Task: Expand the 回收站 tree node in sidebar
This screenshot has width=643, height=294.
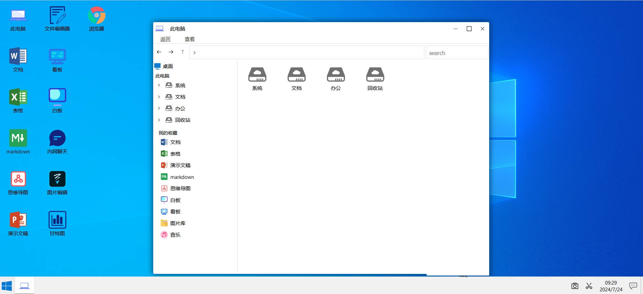Action: [x=159, y=120]
